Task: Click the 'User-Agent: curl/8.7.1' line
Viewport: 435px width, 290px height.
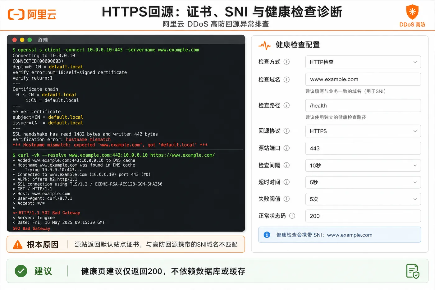Action: [42, 198]
